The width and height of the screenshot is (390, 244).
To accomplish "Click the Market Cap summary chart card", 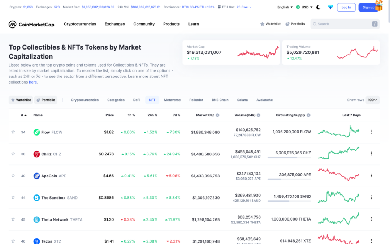I will point(231,52).
